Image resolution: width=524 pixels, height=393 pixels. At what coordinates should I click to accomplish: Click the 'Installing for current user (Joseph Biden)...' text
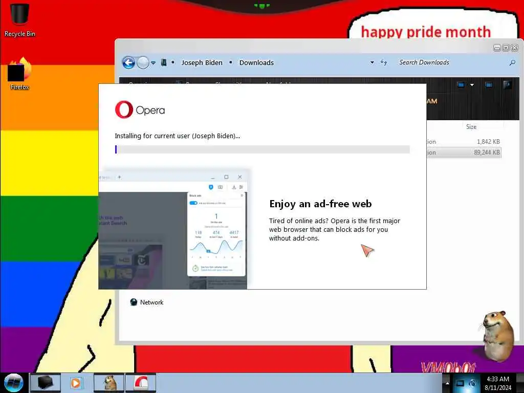coord(178,136)
